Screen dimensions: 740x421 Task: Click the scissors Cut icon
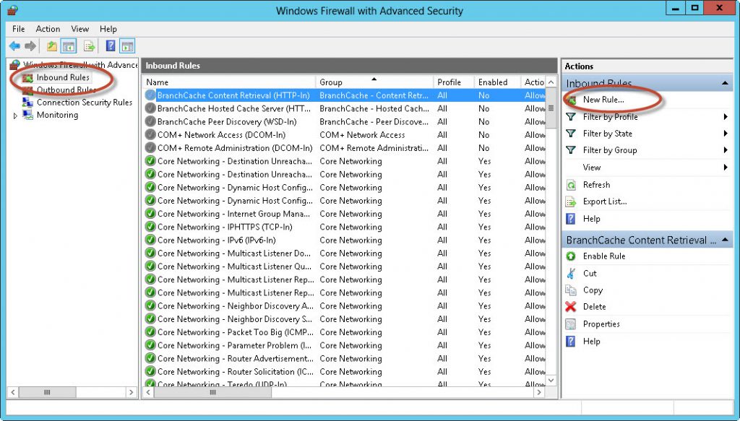[x=571, y=273]
